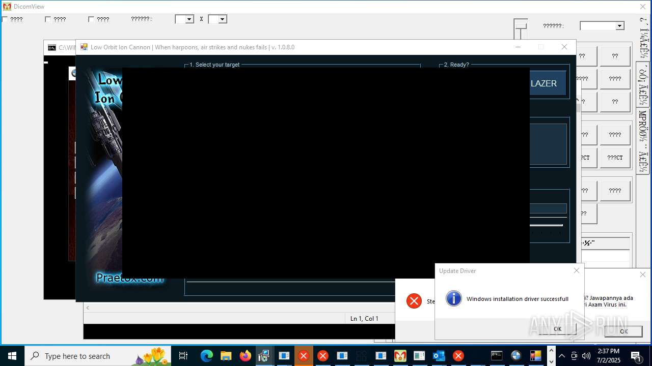This screenshot has height=366, width=652.
Task: Click the Ln 1, Col 1 status text
Action: (x=364, y=319)
